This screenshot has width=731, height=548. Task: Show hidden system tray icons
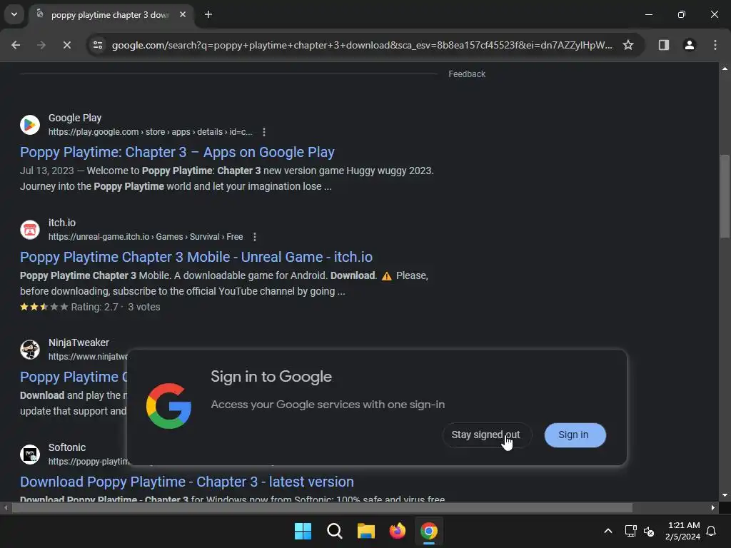coord(608,531)
